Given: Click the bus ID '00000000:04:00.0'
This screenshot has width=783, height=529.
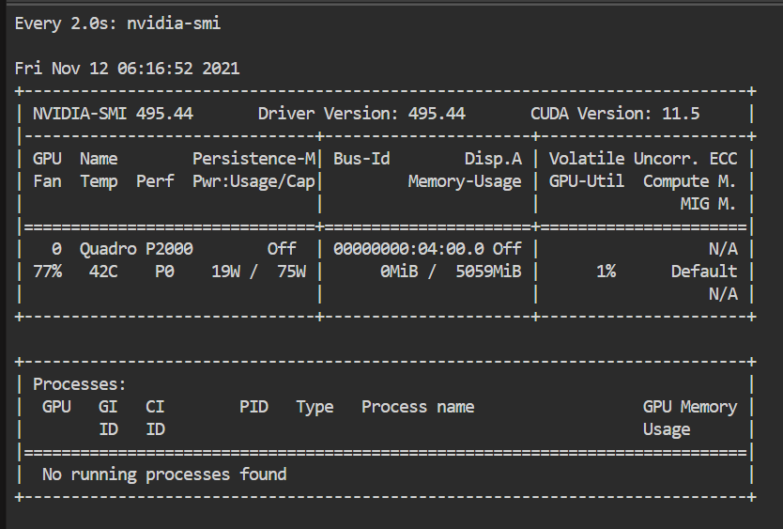Looking at the screenshot, I should 408,248.
